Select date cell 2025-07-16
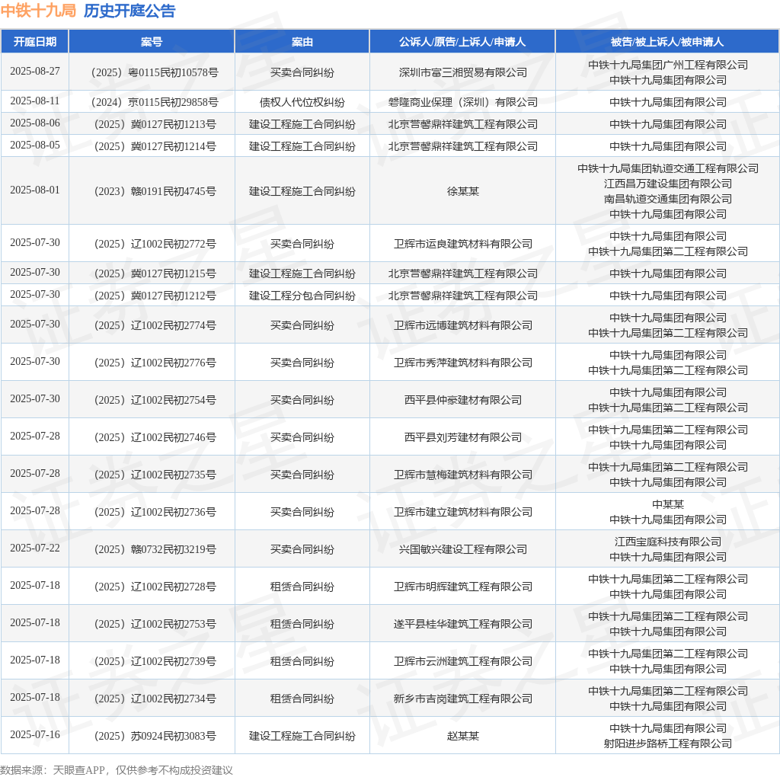Image resolution: width=780 pixels, height=777 pixels. click(x=35, y=734)
